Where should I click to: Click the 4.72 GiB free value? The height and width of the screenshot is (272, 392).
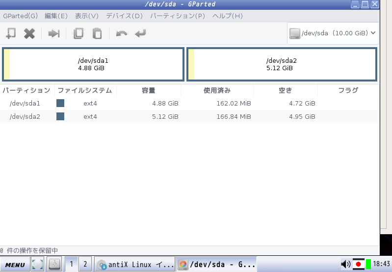(302, 103)
